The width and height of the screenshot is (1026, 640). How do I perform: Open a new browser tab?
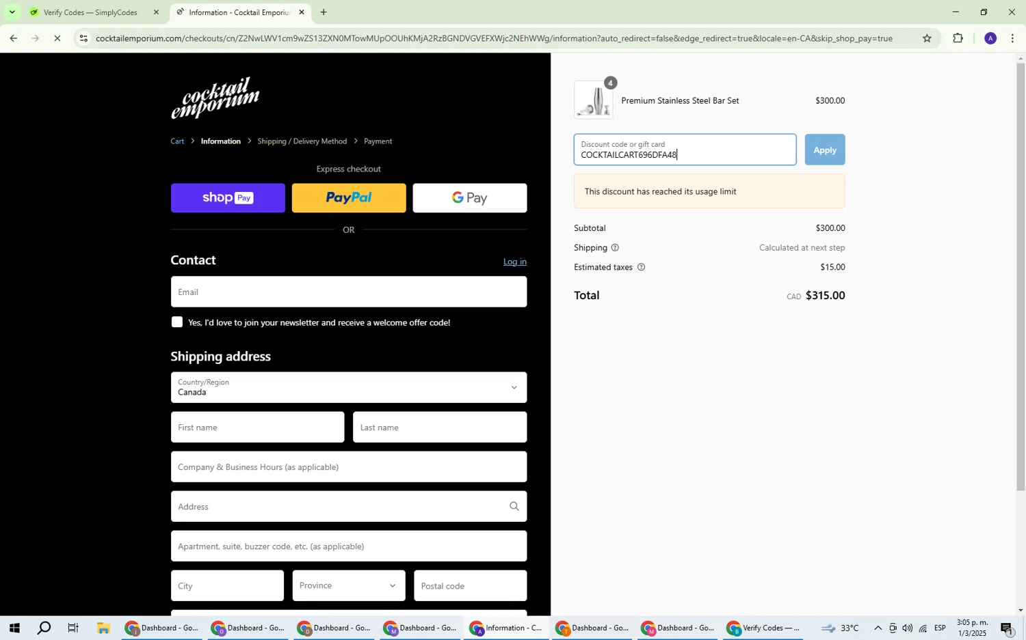tap(324, 12)
